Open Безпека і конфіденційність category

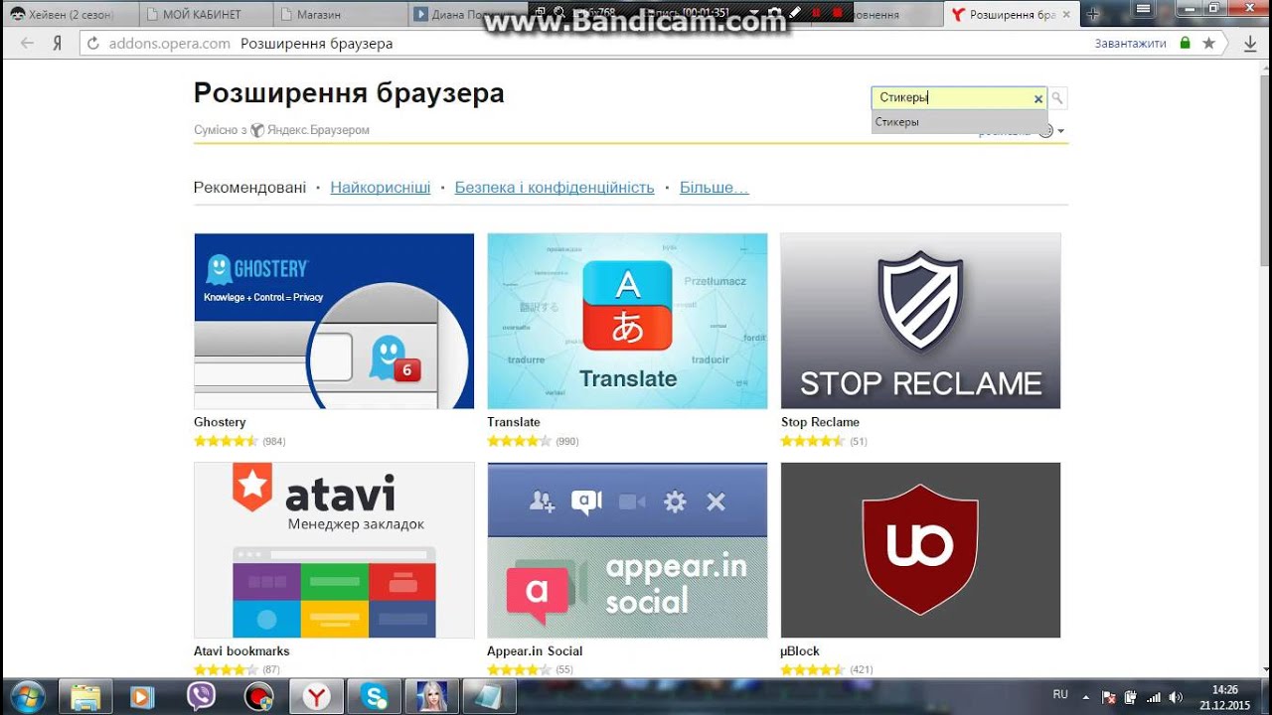555,187
